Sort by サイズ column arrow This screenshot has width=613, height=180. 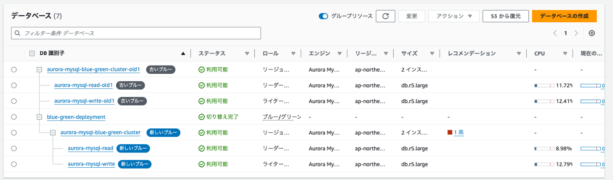[x=432, y=54]
